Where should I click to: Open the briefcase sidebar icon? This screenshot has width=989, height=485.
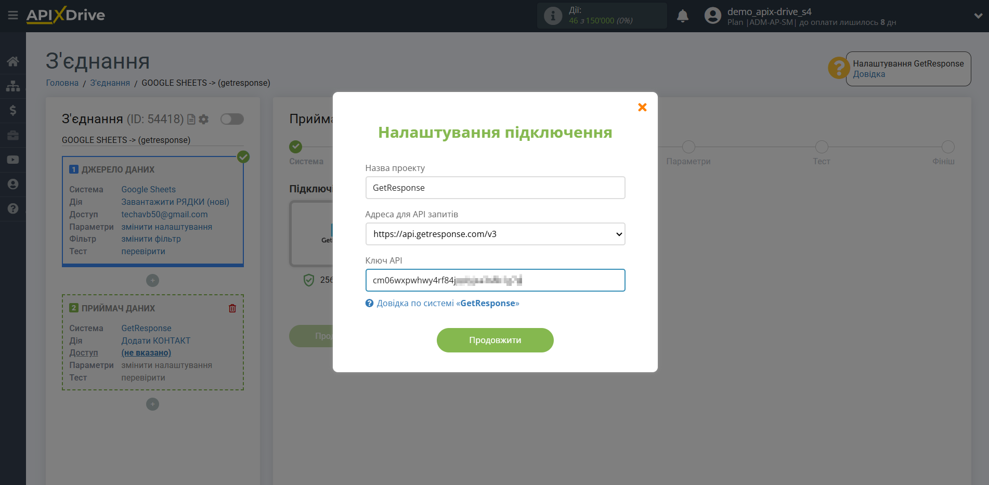(13, 135)
